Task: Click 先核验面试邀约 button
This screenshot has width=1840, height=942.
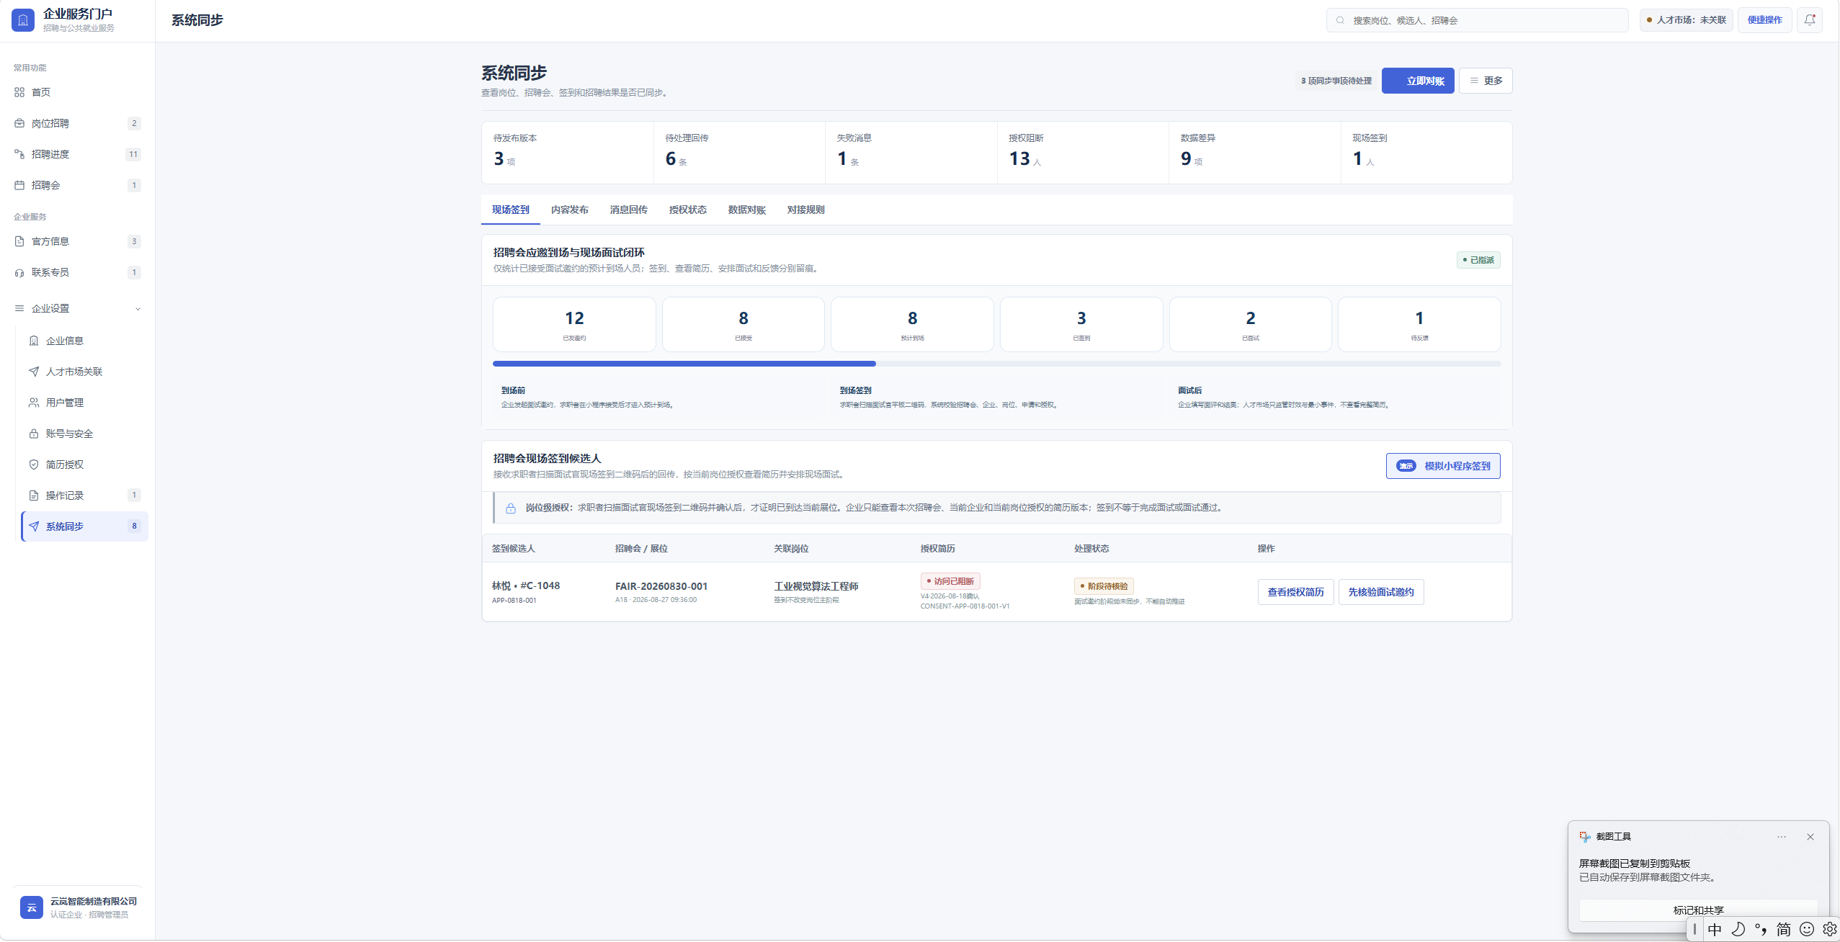Action: (x=1381, y=592)
